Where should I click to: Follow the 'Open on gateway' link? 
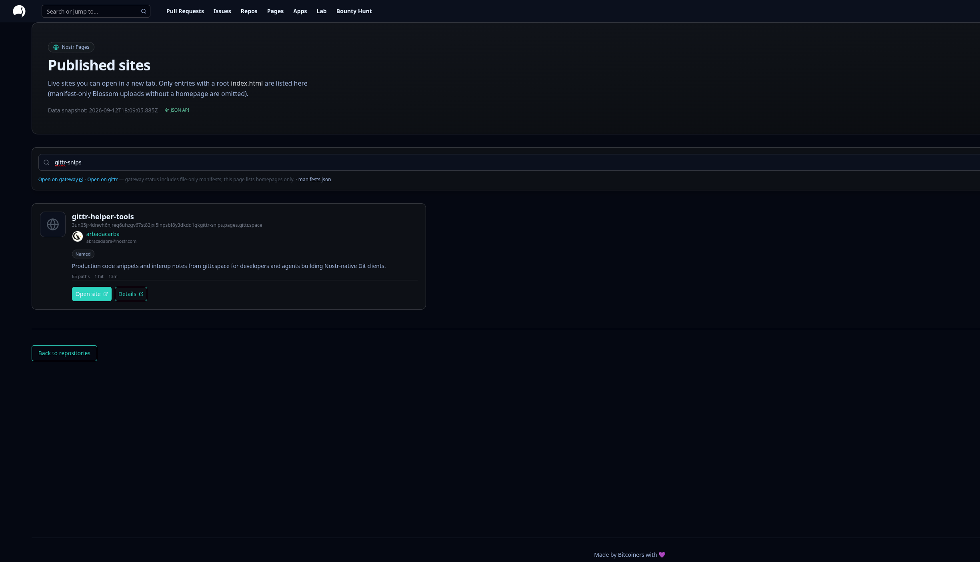click(61, 180)
